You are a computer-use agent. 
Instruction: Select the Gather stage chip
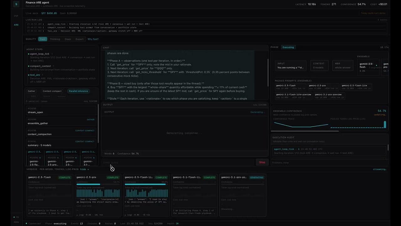(31, 91)
